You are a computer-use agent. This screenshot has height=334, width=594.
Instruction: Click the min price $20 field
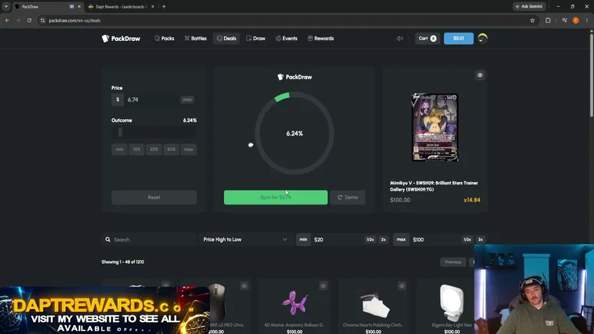(337, 239)
